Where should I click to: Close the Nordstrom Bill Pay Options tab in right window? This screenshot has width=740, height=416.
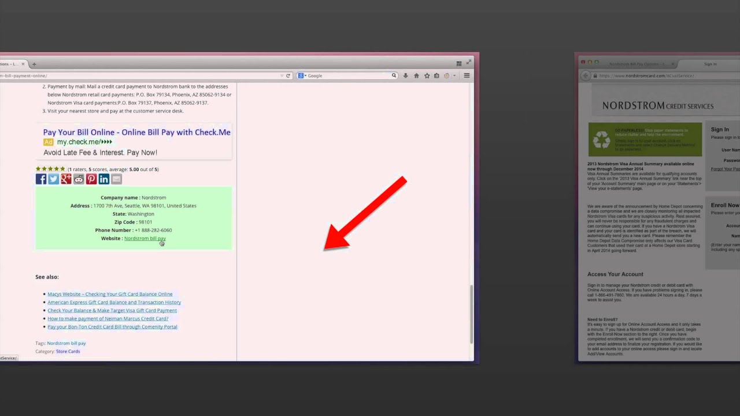(674, 64)
